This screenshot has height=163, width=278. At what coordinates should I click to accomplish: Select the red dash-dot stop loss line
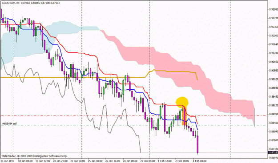point(134,116)
